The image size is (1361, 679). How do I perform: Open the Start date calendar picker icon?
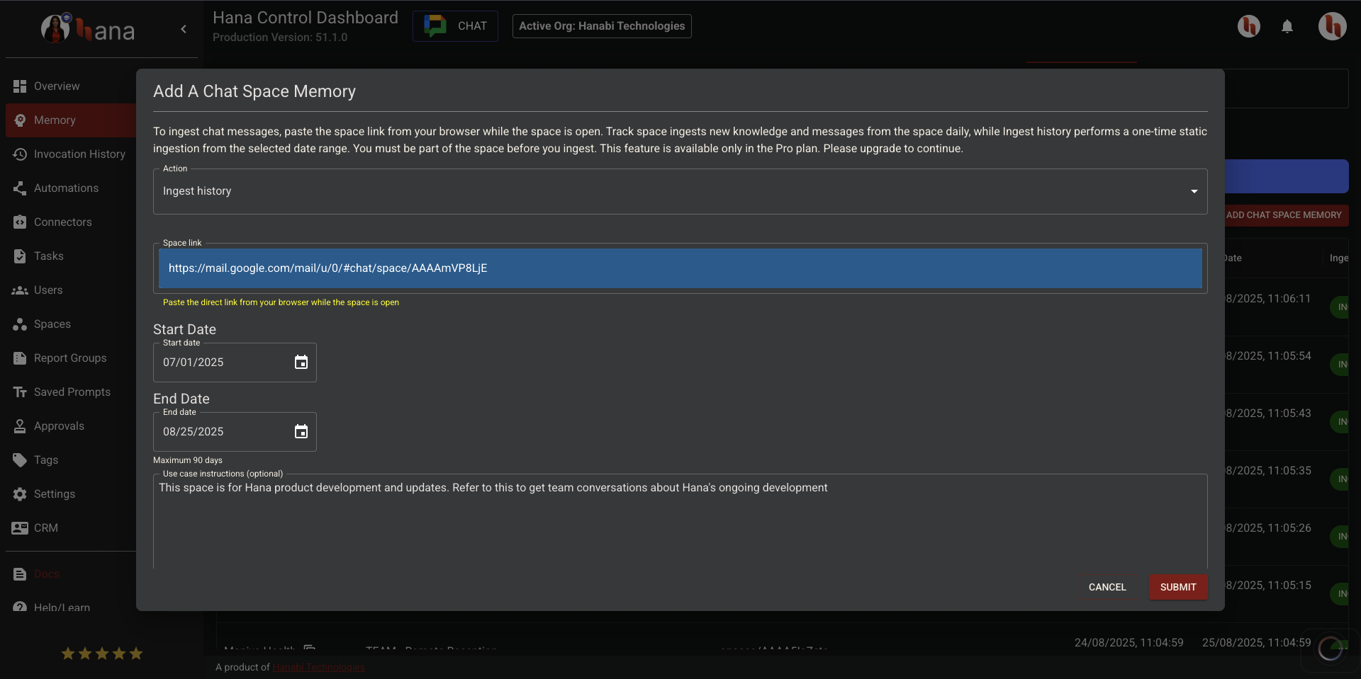click(301, 363)
